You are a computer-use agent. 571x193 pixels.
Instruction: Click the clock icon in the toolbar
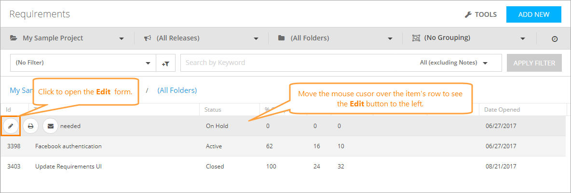555,39
